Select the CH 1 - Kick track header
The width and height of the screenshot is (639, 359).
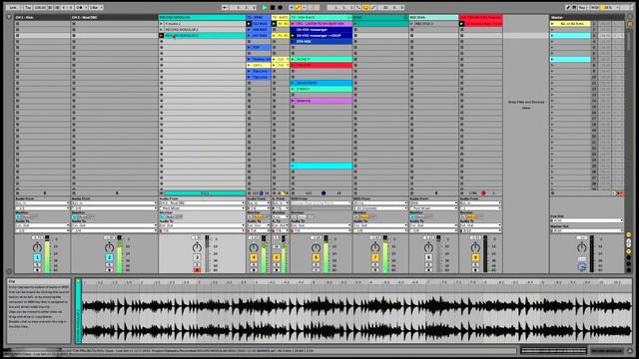click(x=42, y=18)
